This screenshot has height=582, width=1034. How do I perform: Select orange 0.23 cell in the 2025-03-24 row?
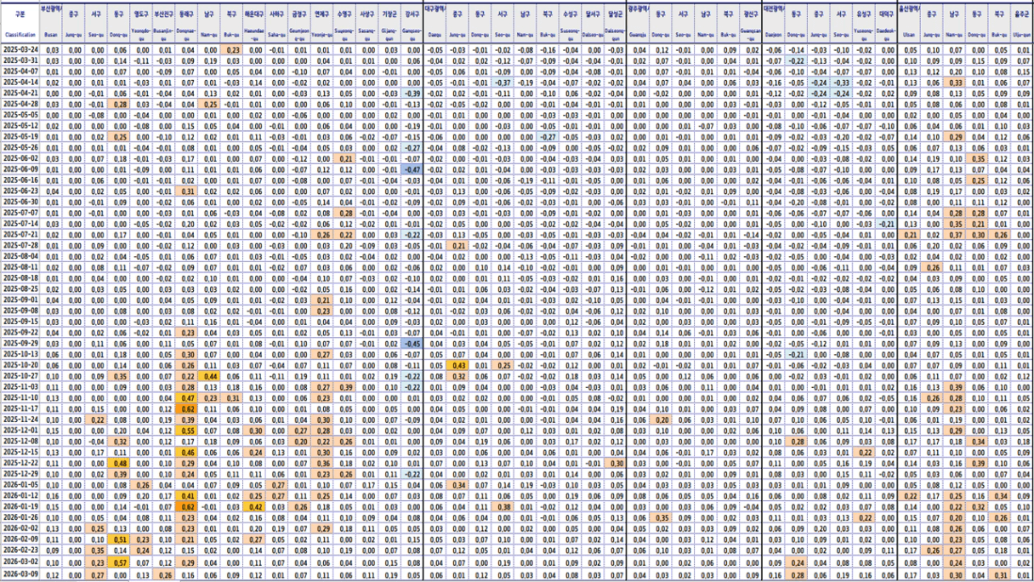[232, 50]
